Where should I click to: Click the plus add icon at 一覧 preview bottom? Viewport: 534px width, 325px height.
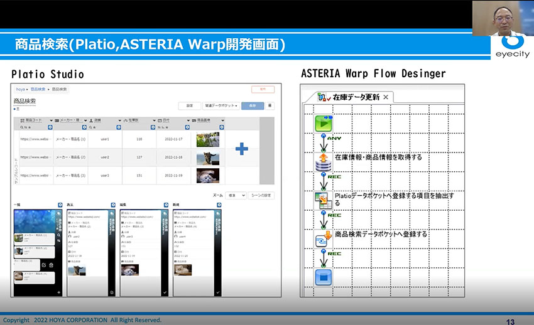click(58, 292)
